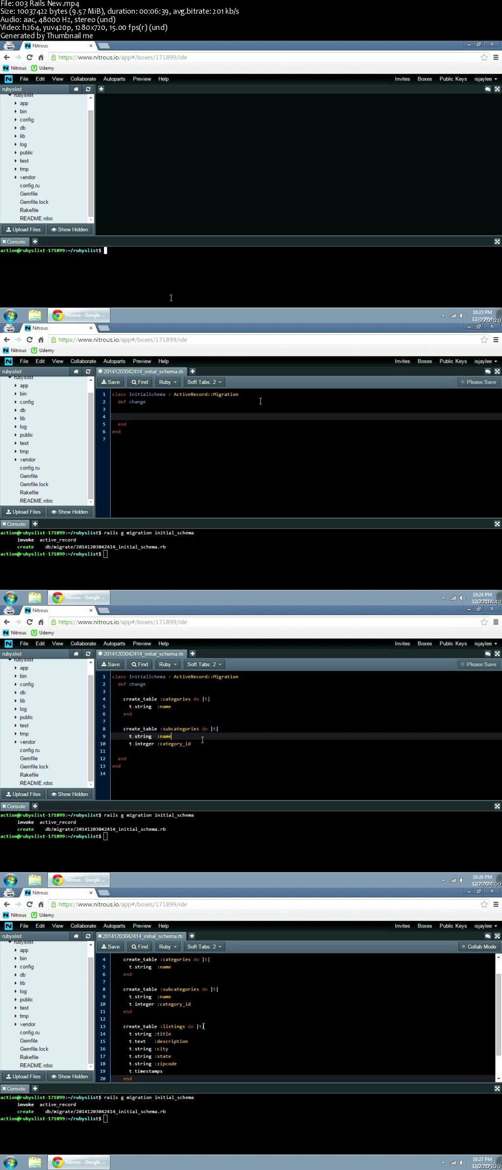The width and height of the screenshot is (502, 1170).
Task: Open the View menu in the 10:26 PM frame
Action: [x=57, y=644]
